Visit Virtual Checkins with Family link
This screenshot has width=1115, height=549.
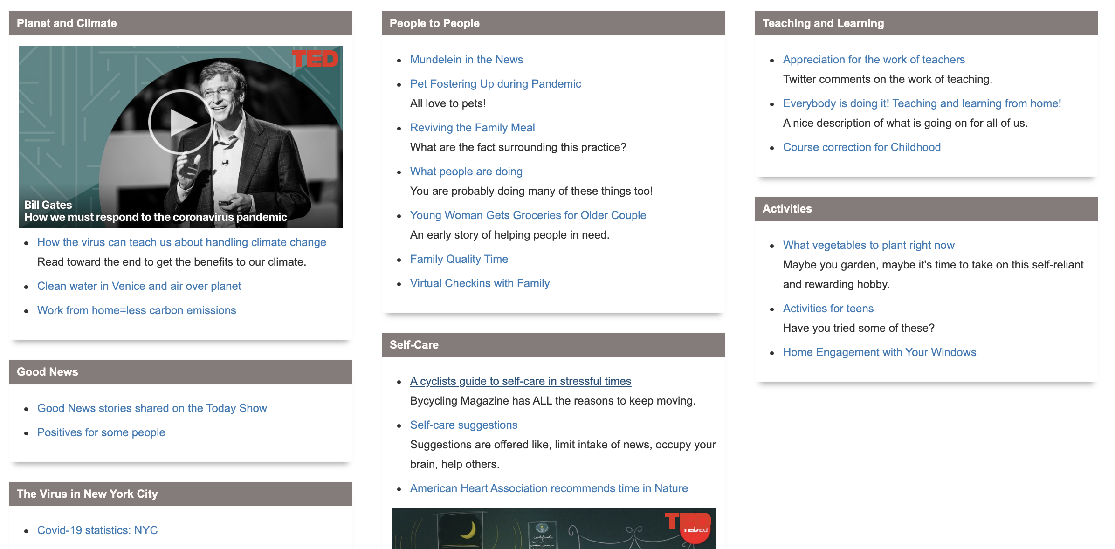coord(480,283)
